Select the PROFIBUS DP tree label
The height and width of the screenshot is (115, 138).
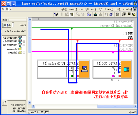[x=10, y=38]
